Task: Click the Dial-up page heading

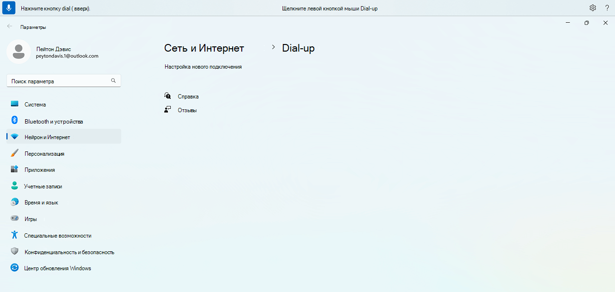Action: 299,48
